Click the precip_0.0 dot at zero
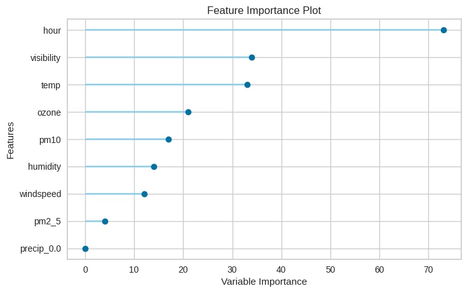This screenshot has width=467, height=293. pyautogui.click(x=85, y=249)
